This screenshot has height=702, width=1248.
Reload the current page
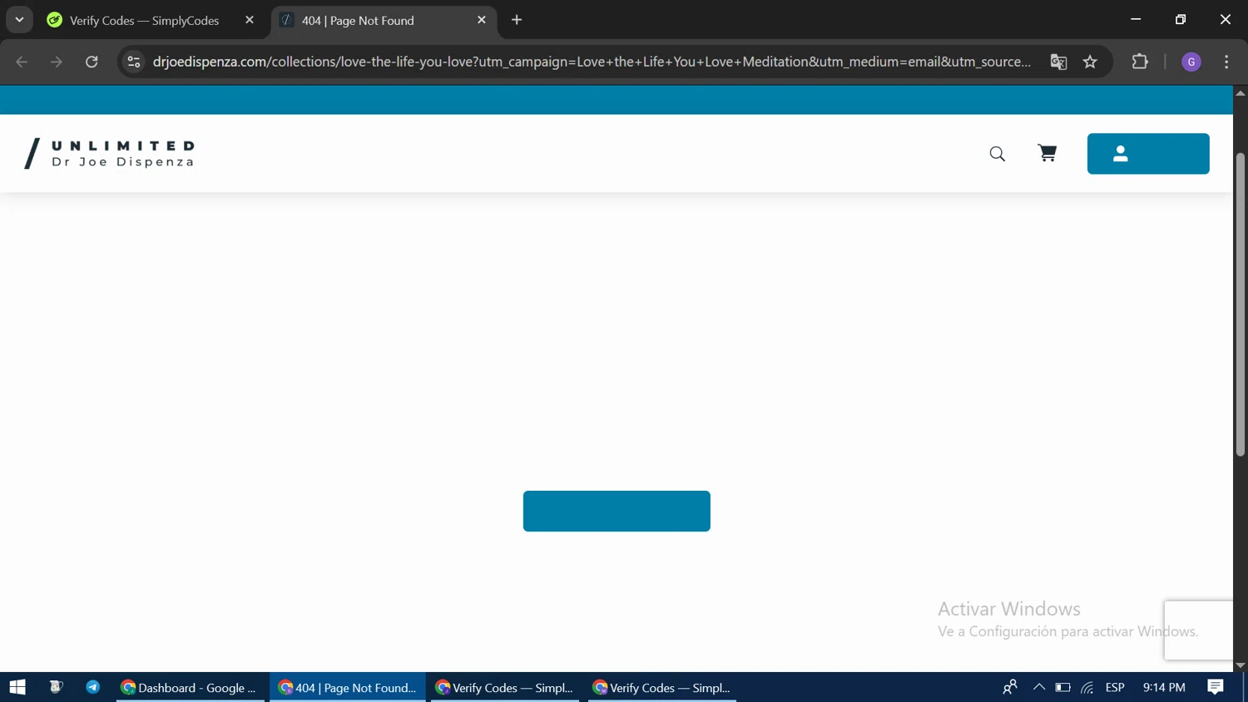(92, 62)
